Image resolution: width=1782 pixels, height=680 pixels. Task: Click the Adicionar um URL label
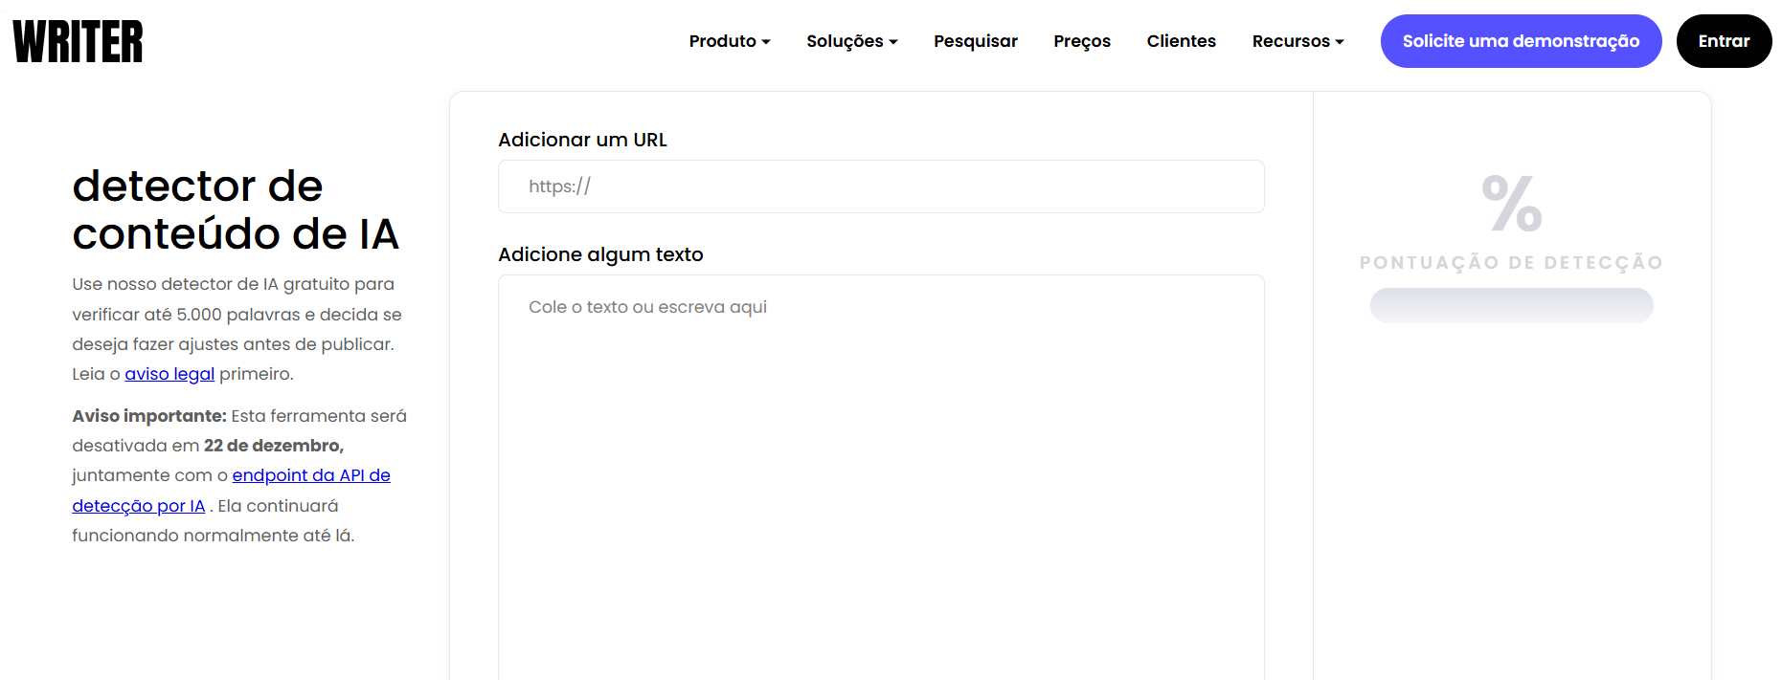tap(582, 140)
